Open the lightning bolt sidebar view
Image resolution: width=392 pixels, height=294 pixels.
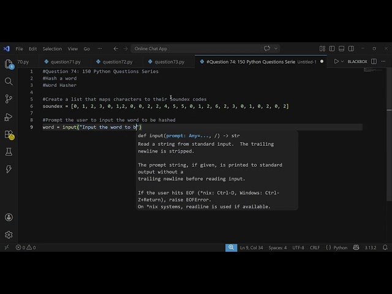tap(9, 169)
